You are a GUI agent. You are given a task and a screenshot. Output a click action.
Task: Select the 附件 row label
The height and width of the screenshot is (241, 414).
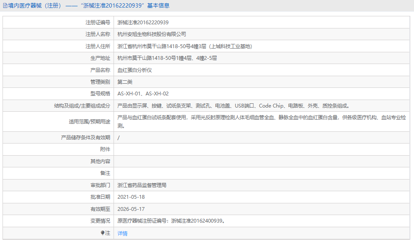click(106, 149)
